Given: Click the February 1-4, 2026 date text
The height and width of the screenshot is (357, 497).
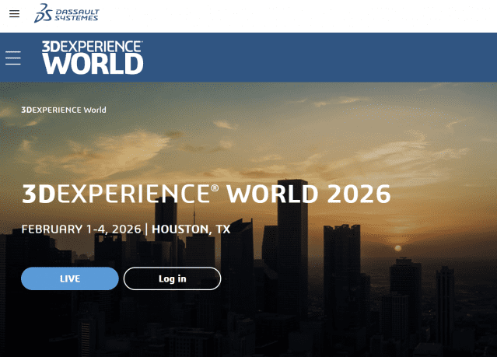Looking at the screenshot, I should (x=81, y=229).
